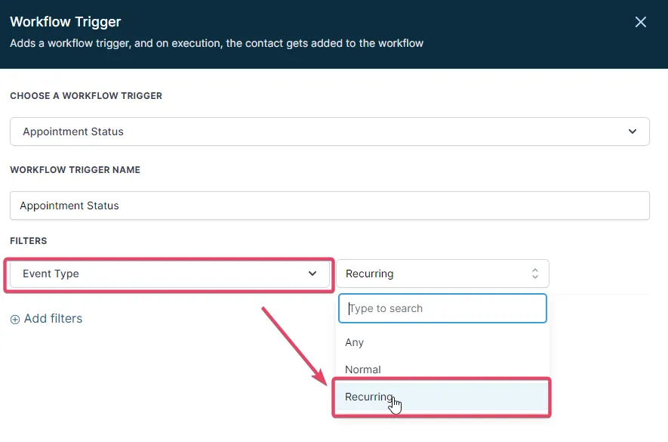Click the header description text
The height and width of the screenshot is (442, 668).
coord(217,43)
